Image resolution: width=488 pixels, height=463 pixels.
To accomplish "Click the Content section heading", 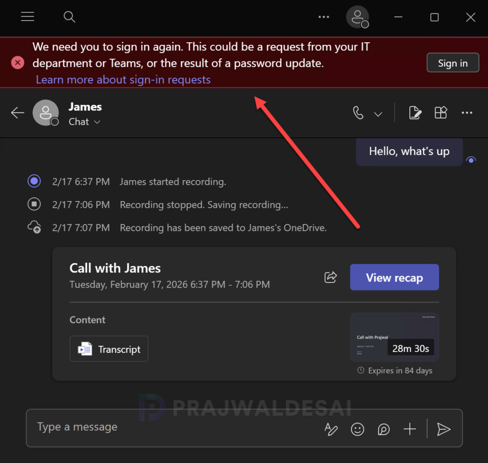I will pyautogui.click(x=88, y=320).
